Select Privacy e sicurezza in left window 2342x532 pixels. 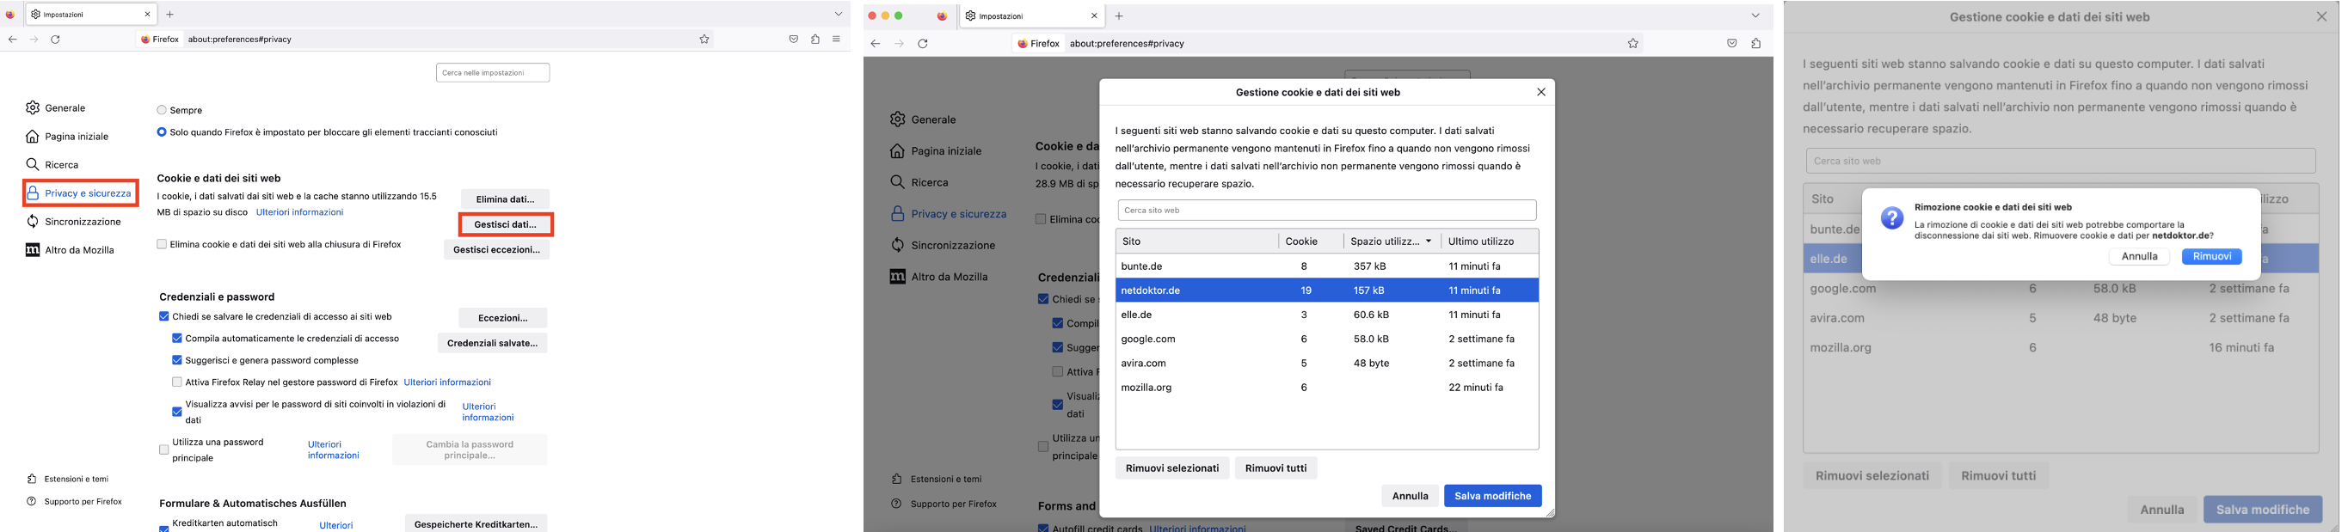click(80, 193)
